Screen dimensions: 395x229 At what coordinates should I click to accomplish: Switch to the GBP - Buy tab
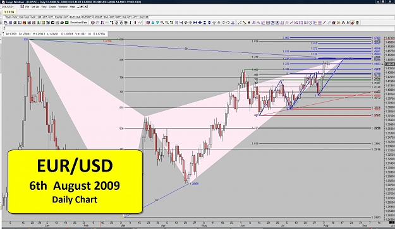(121, 17)
